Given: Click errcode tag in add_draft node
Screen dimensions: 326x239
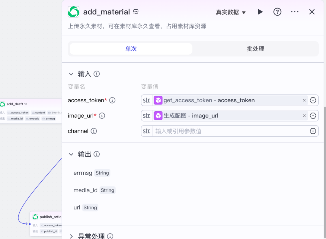Looking at the screenshot, I should pos(32,119).
